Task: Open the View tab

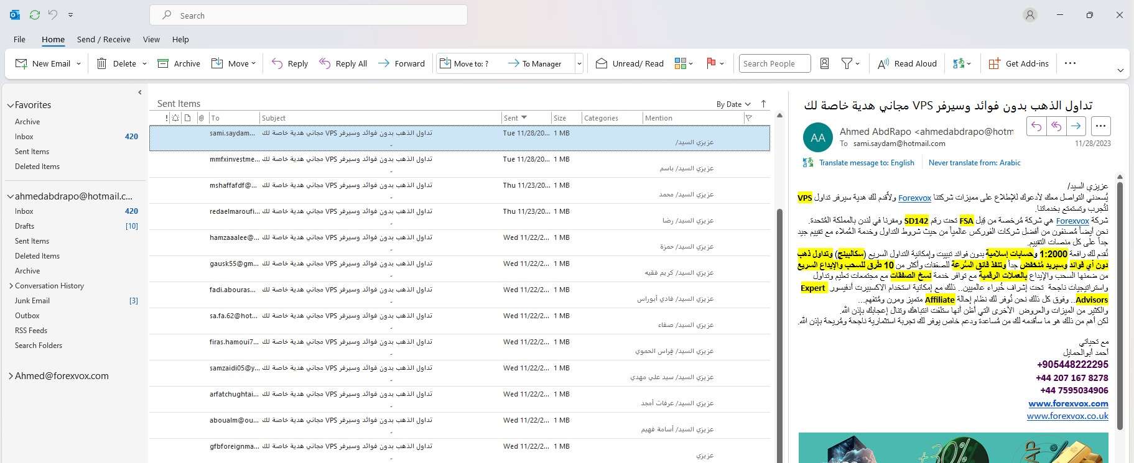Action: click(151, 39)
